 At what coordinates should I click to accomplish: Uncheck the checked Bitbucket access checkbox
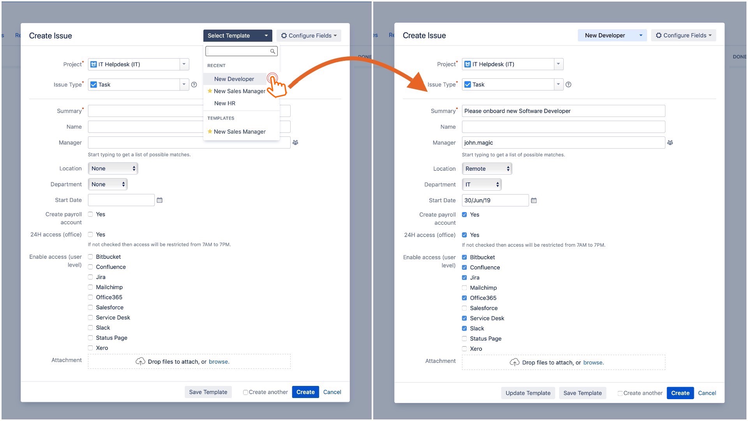coord(464,257)
